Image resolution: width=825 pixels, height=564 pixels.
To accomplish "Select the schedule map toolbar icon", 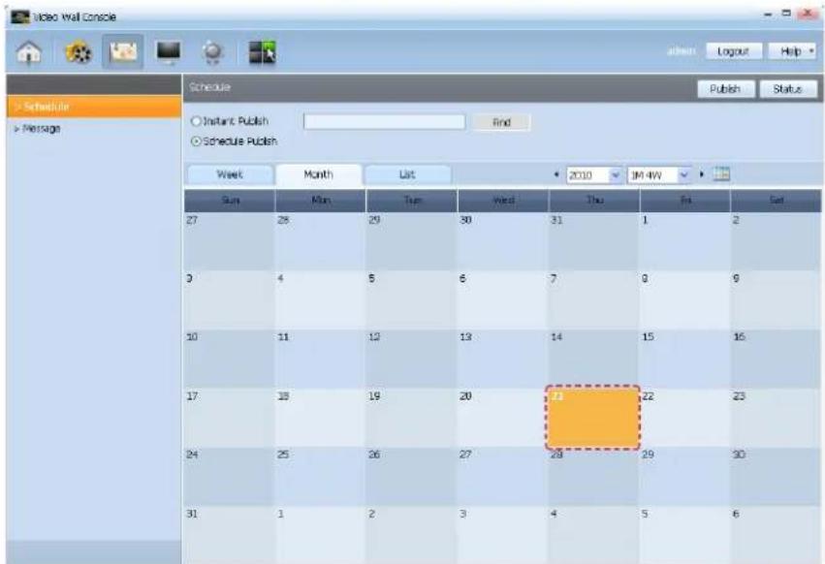I will pyautogui.click(x=123, y=52).
